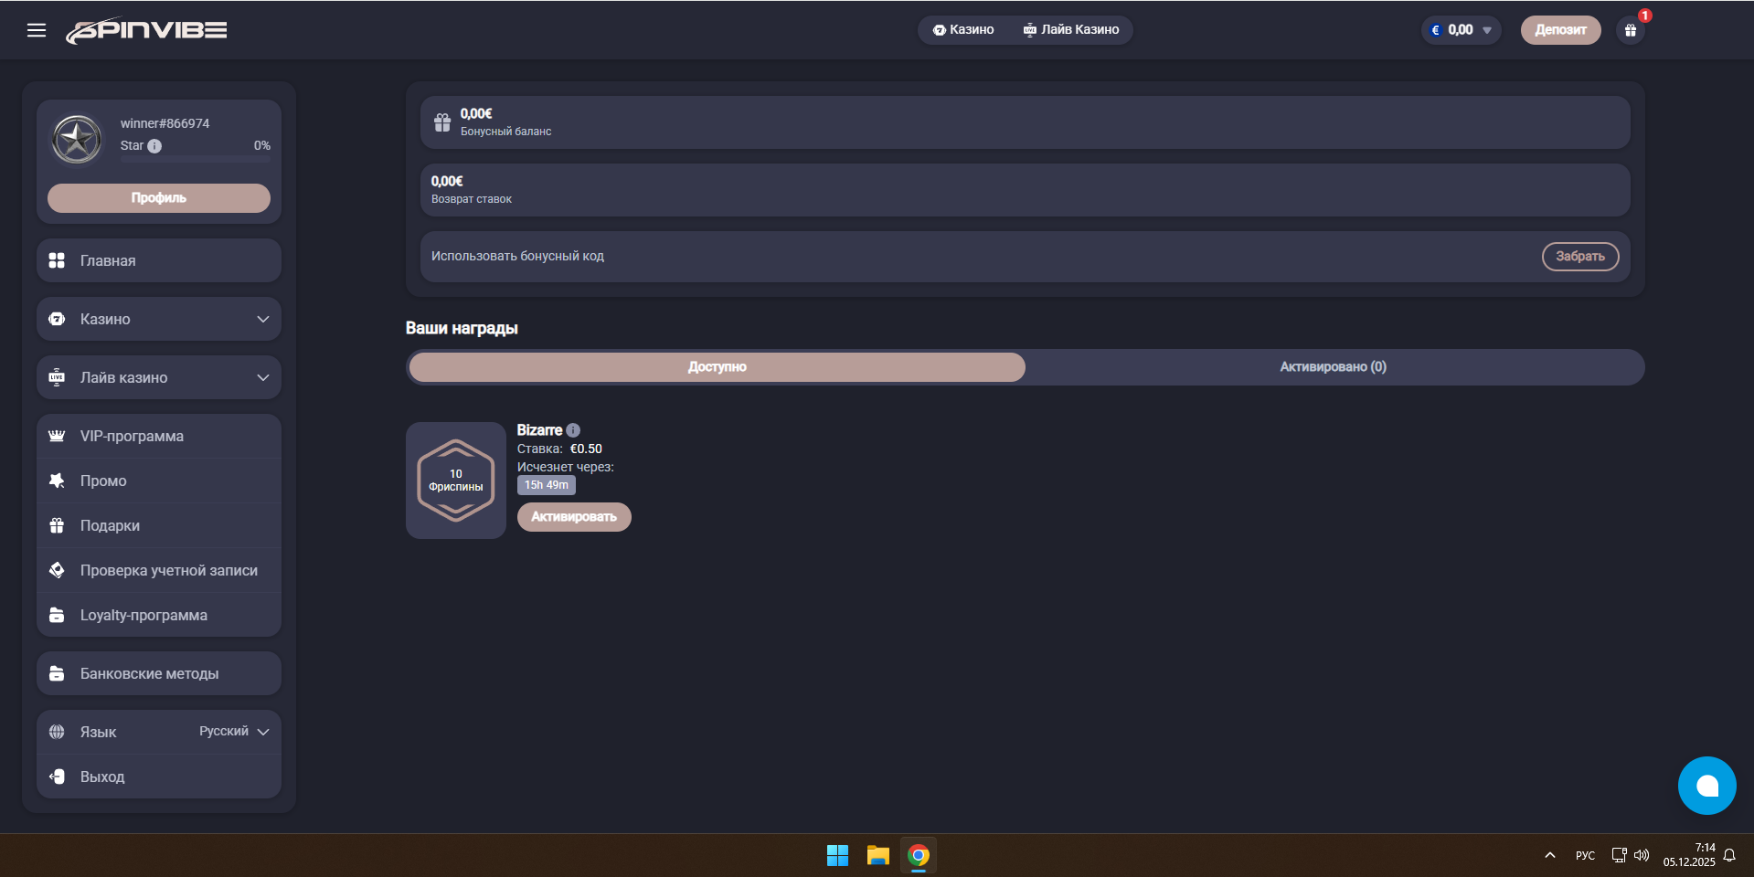Switch to the Активировано (0) tab
The height and width of the screenshot is (877, 1754).
pyautogui.click(x=1333, y=367)
